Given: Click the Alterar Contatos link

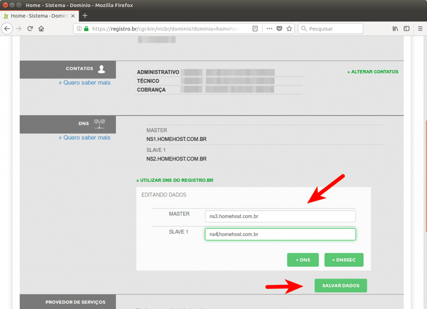Looking at the screenshot, I should [373, 72].
